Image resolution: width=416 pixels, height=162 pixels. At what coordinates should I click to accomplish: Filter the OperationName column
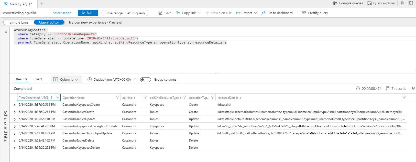(117, 98)
